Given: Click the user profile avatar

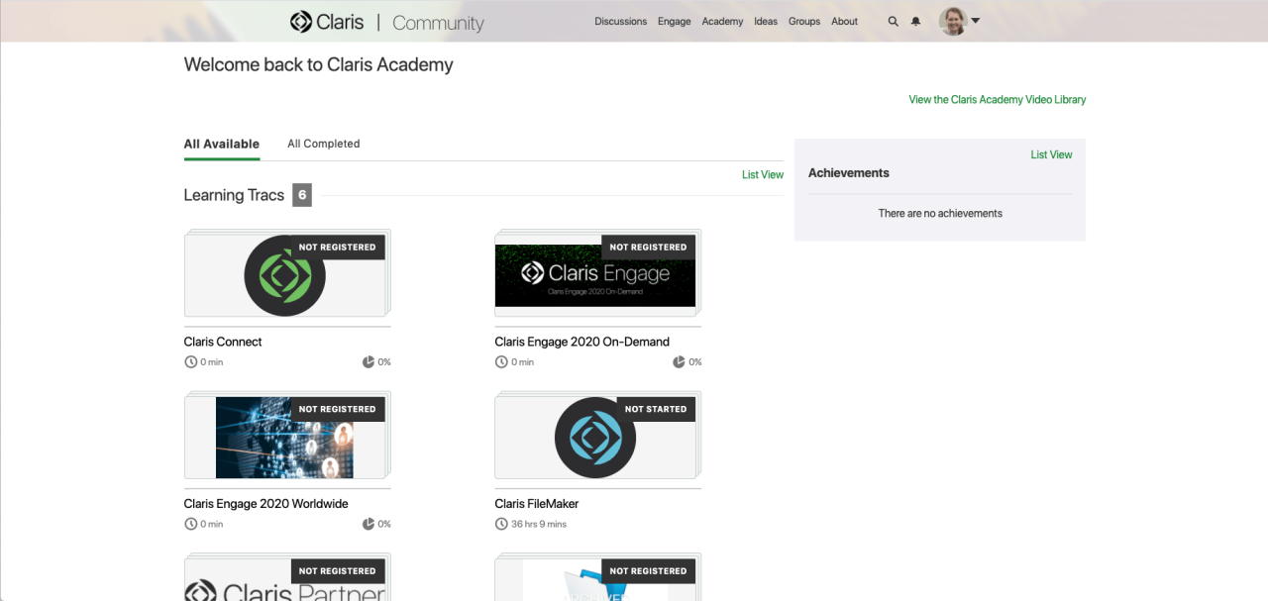Looking at the screenshot, I should pyautogui.click(x=953, y=21).
